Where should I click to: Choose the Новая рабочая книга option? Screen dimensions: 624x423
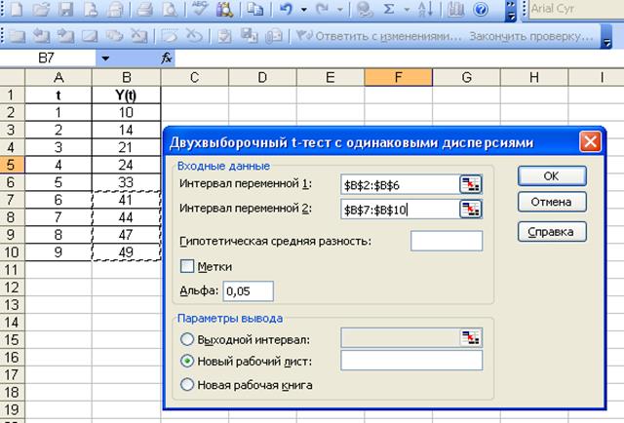tap(187, 385)
